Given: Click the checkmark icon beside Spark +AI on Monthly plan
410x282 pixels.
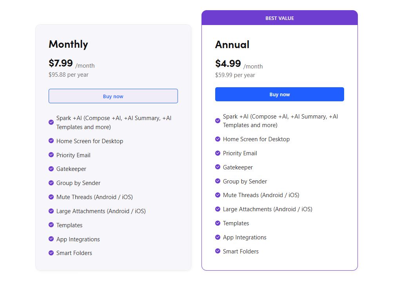Looking at the screenshot, I should click(x=51, y=122).
